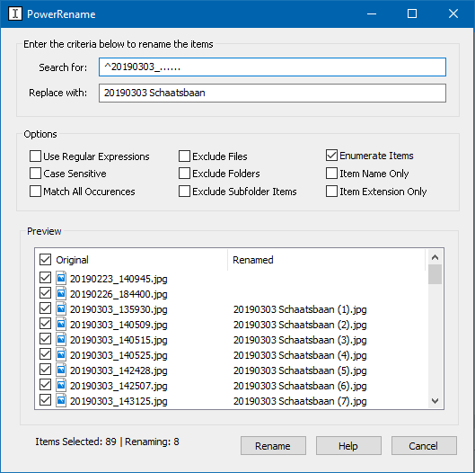This screenshot has height=473, width=475.
Task: Click renamed entry Schaatsbaan (5).jpg
Action: pos(300,370)
